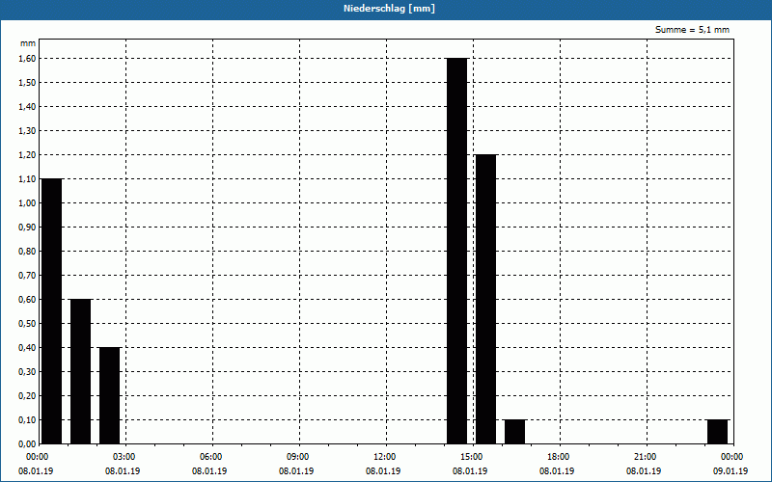Viewport: 772px width, 482px height.
Task: Click the 0,40 y-axis value
Action: [28, 348]
